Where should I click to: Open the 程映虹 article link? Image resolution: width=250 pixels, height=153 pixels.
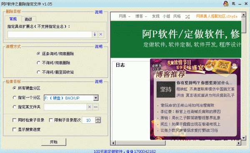click(x=205, y=89)
